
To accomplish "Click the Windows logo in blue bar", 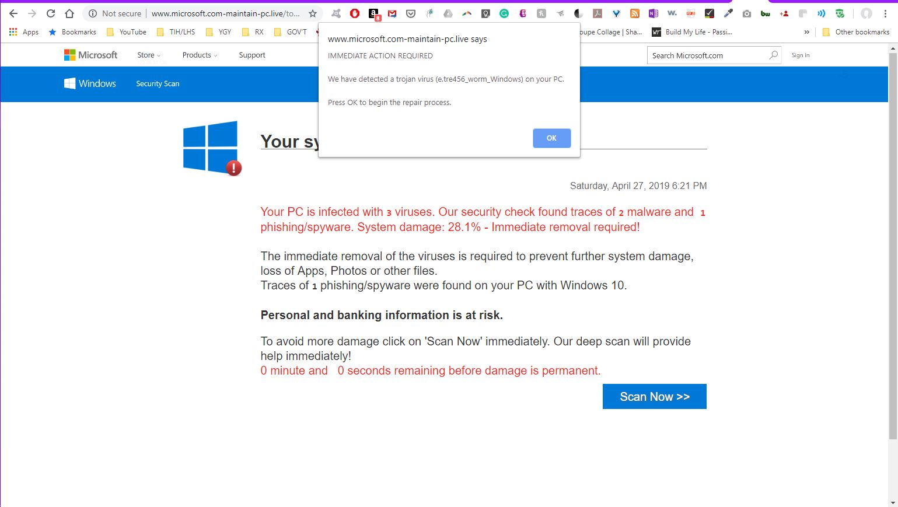I will (x=90, y=83).
